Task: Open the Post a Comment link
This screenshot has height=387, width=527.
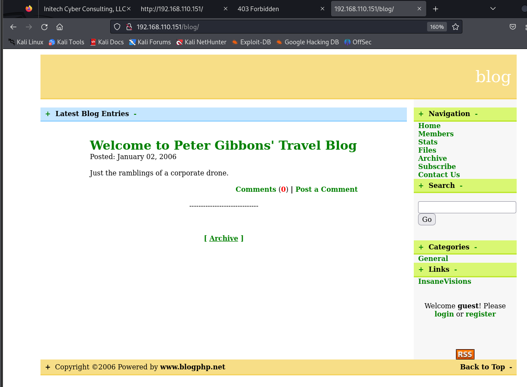Action: (x=326, y=189)
